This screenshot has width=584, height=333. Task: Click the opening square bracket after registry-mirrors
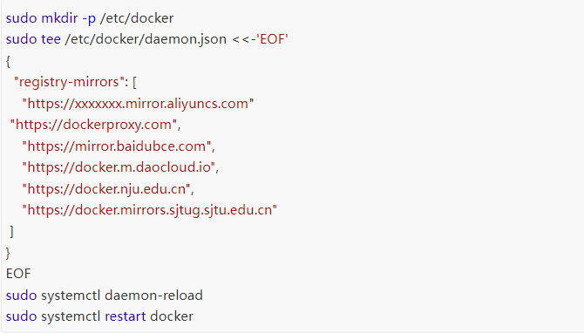134,82
